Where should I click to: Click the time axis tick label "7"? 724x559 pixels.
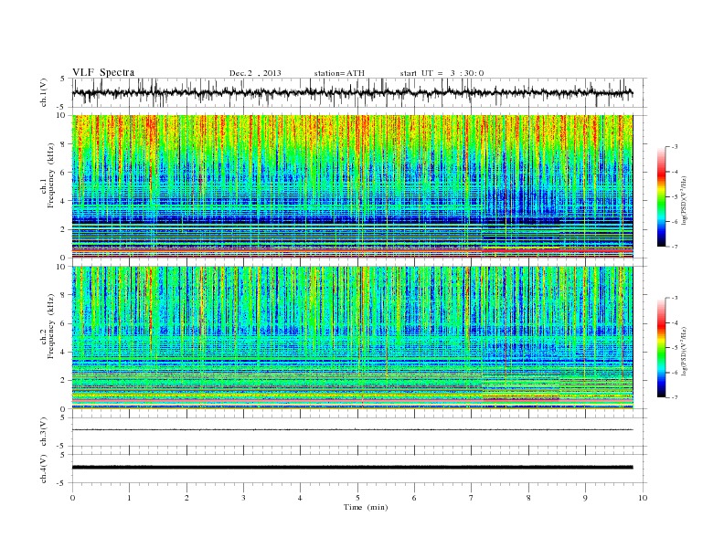click(472, 498)
